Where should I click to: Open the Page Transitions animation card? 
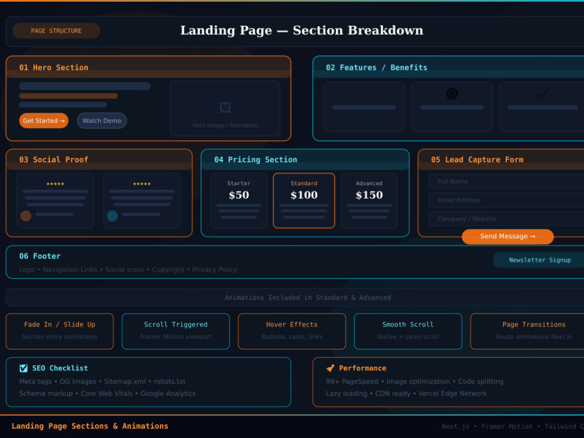click(527, 332)
